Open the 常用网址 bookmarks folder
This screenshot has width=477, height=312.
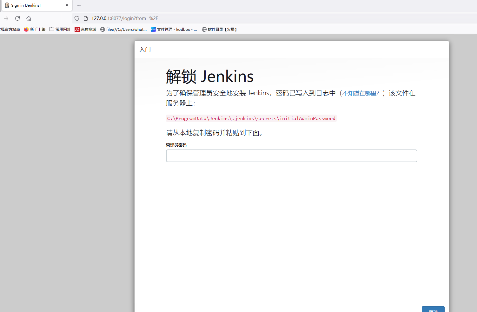coord(60,29)
